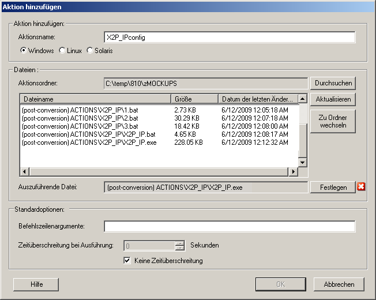Image resolution: width=376 pixels, height=300 pixels.
Task: Select file X2P_IP\X2P_IP.exe in list
Action: coord(89,142)
